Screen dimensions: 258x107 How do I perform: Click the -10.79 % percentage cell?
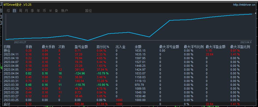(103, 73)
